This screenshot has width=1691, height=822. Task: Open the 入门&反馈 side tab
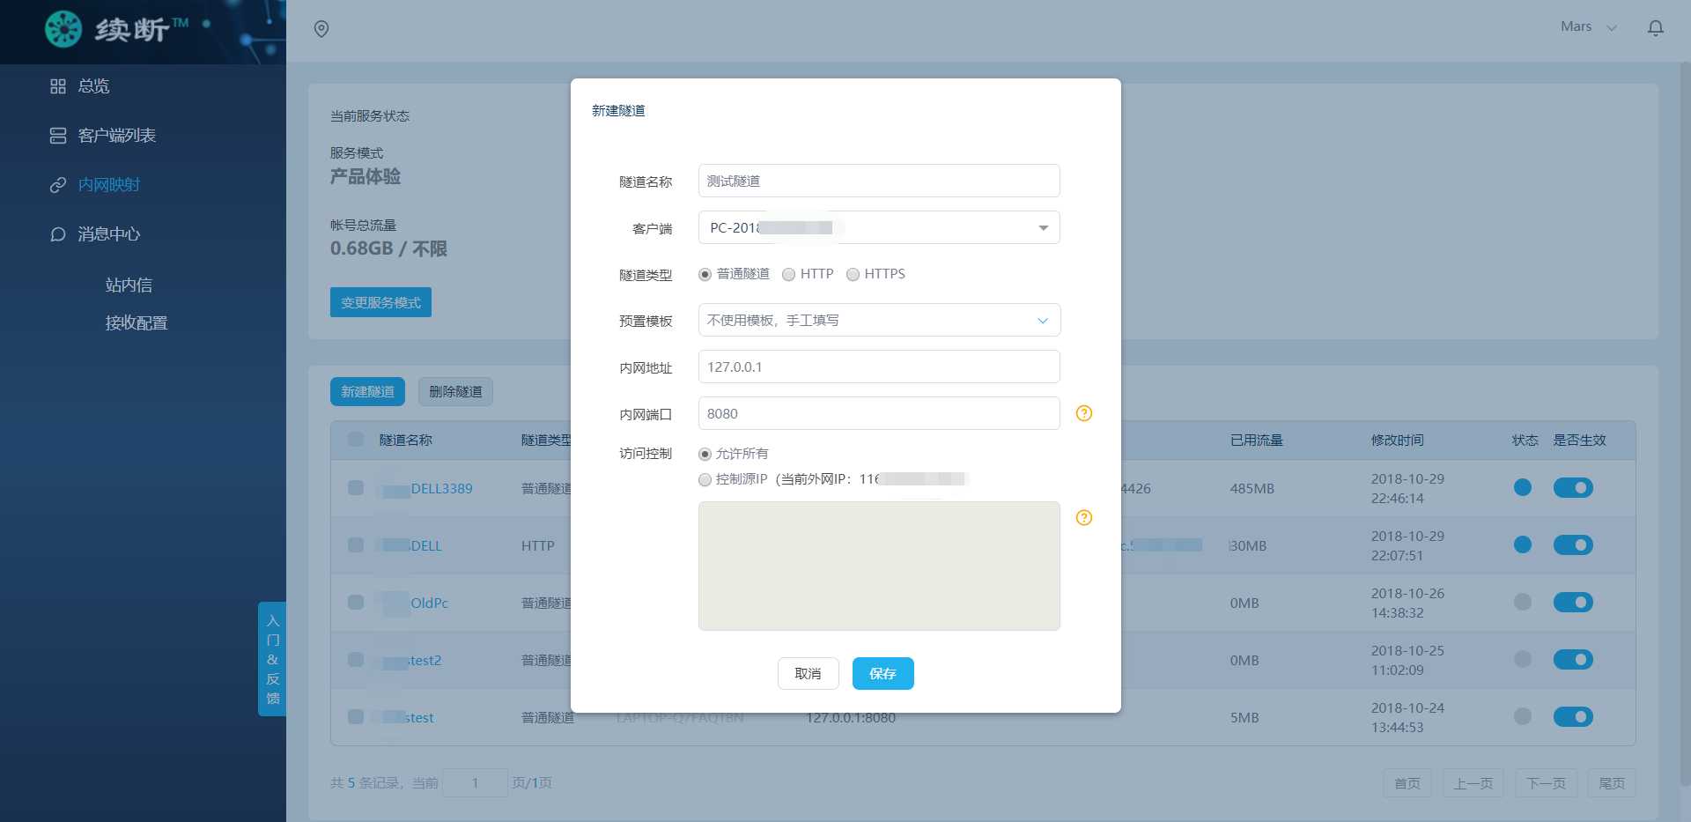click(x=272, y=659)
